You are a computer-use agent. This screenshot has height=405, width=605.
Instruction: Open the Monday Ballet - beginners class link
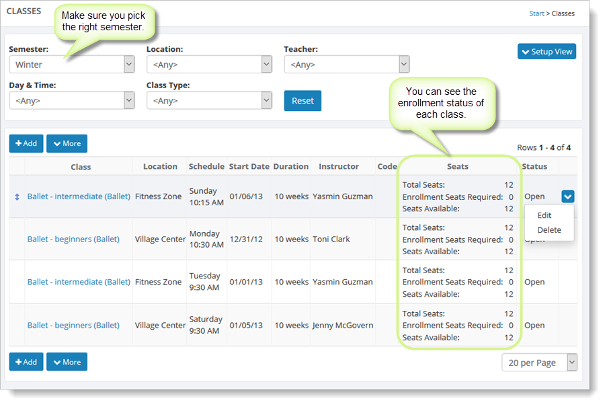tap(73, 239)
